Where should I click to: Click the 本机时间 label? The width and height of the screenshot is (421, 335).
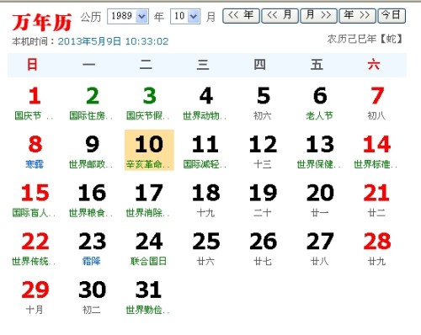(x=34, y=41)
